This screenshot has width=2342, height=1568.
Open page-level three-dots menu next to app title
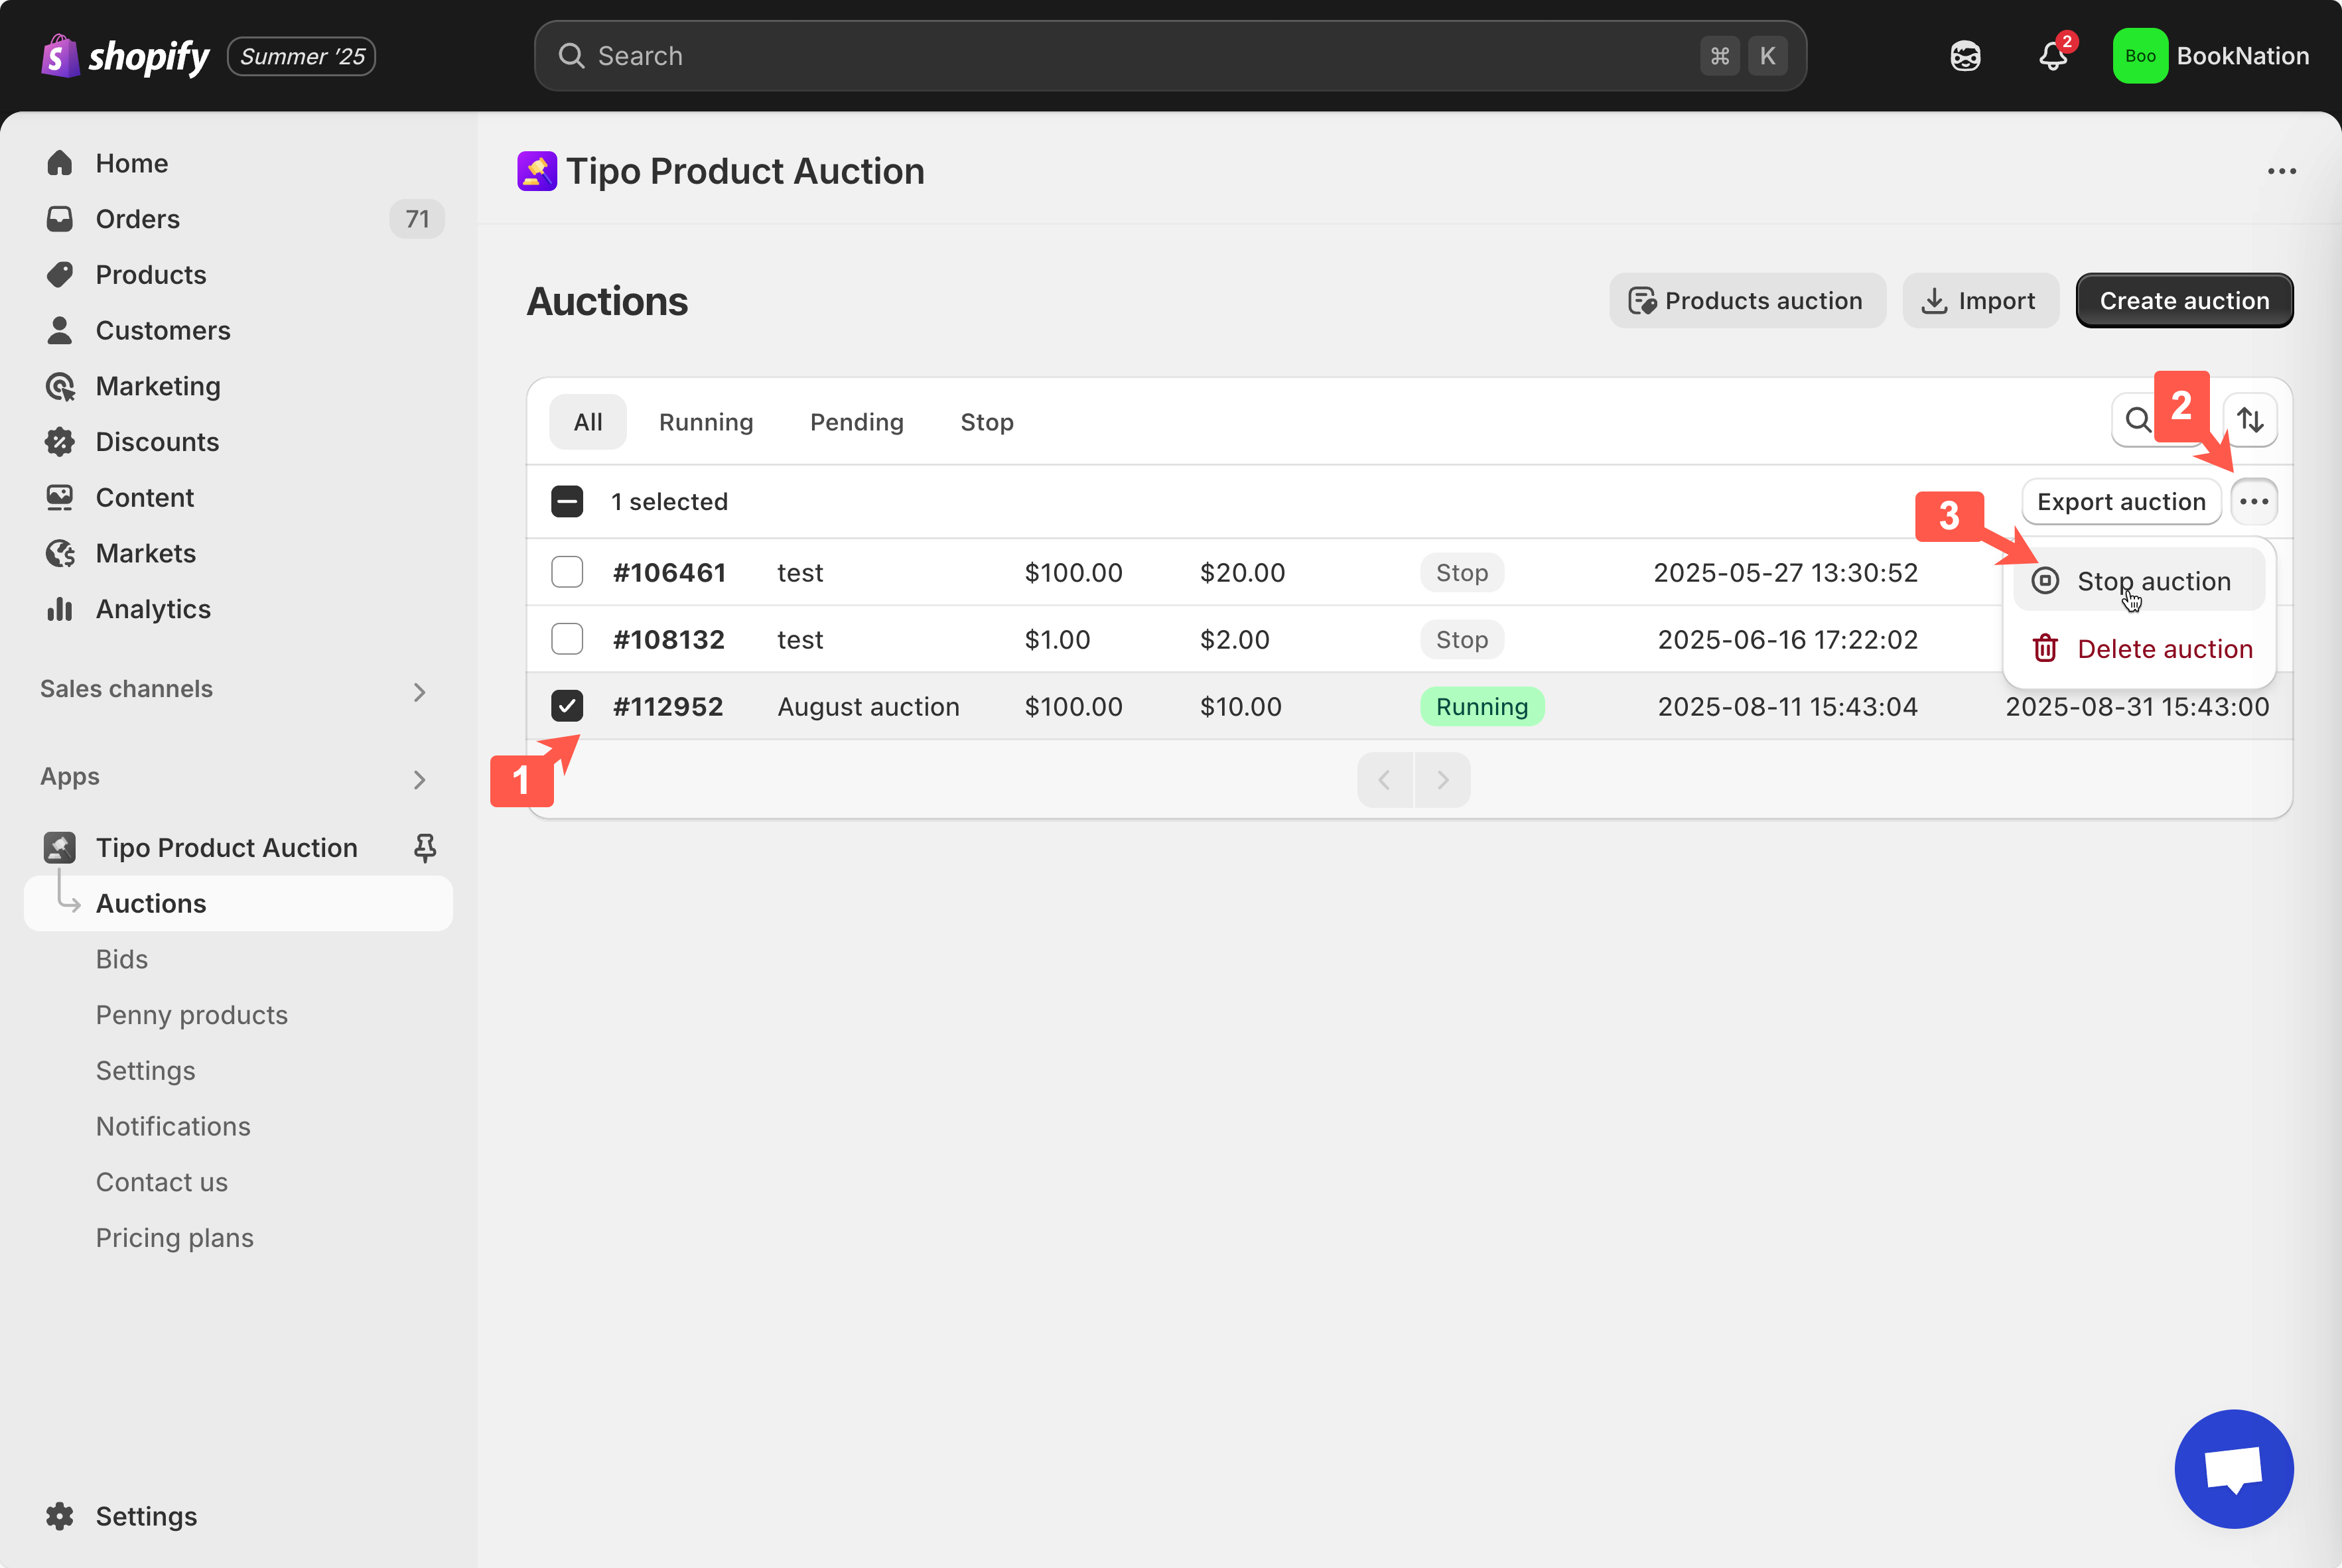(2281, 171)
